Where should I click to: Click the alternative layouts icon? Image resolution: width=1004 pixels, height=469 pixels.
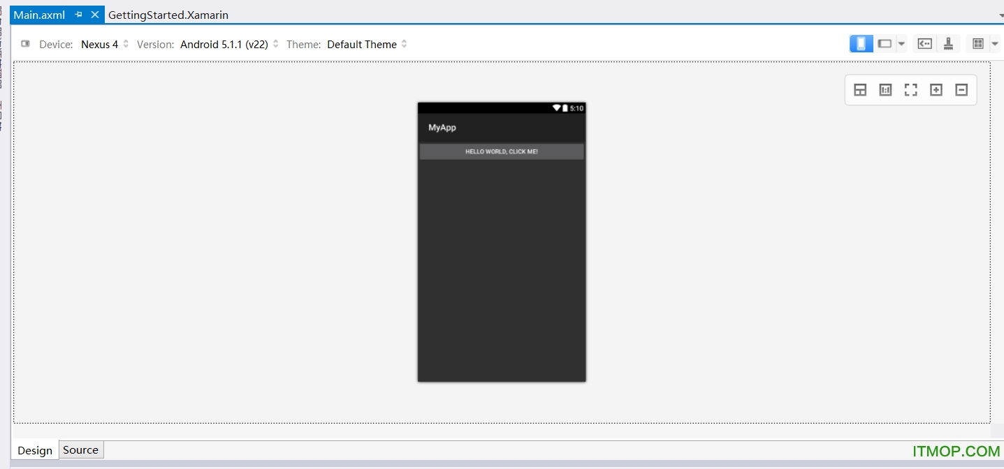[x=977, y=43]
